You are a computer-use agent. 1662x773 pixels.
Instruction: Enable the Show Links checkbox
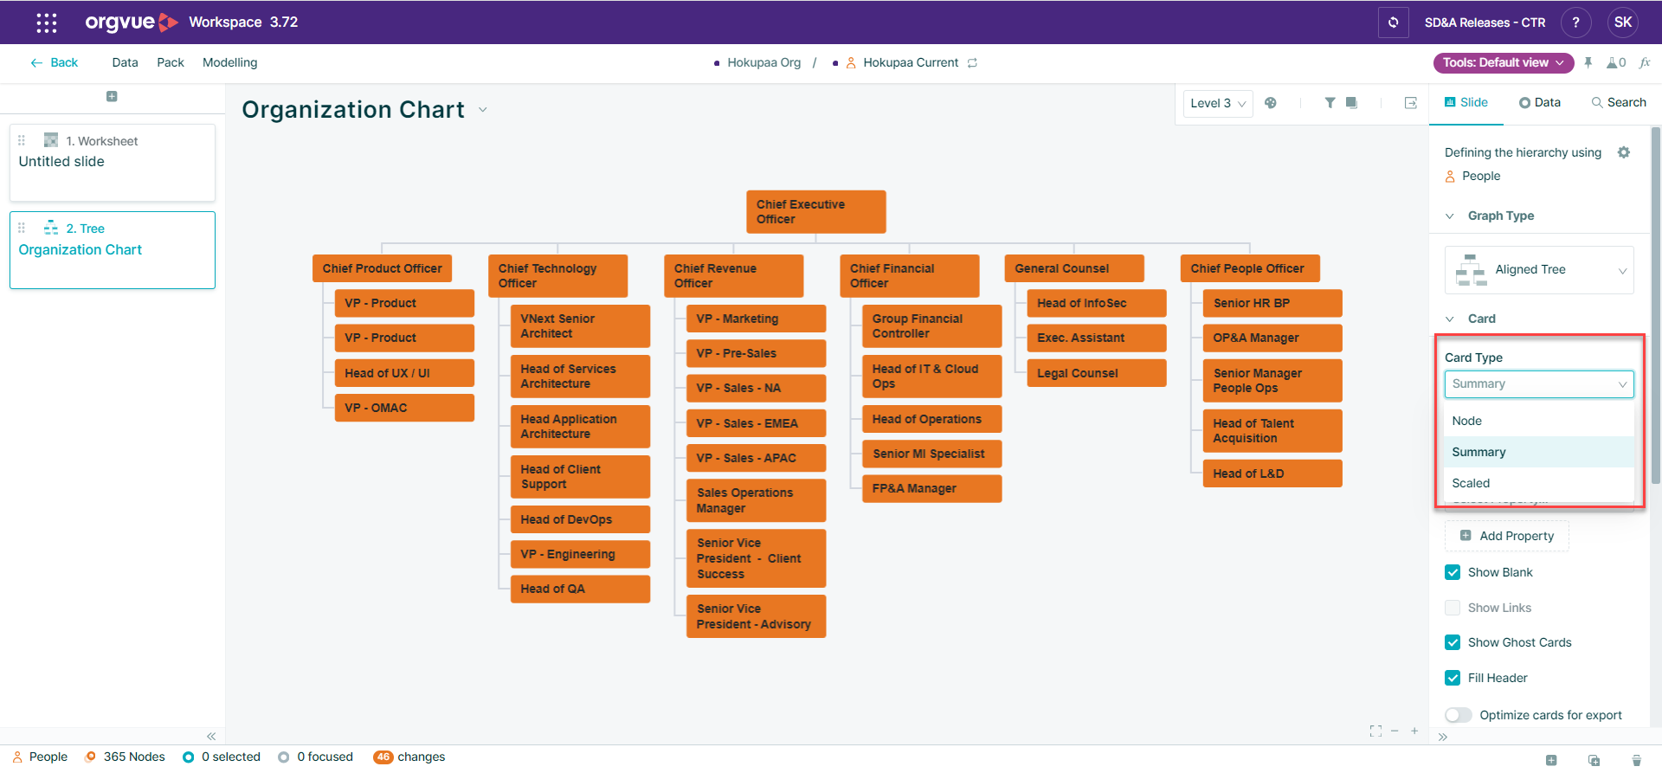[1453, 608]
